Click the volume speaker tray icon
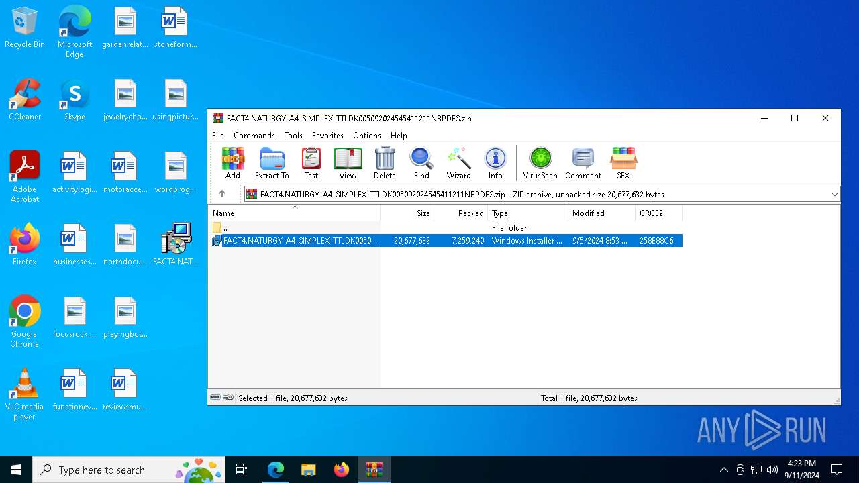The image size is (859, 483). pos(772,470)
